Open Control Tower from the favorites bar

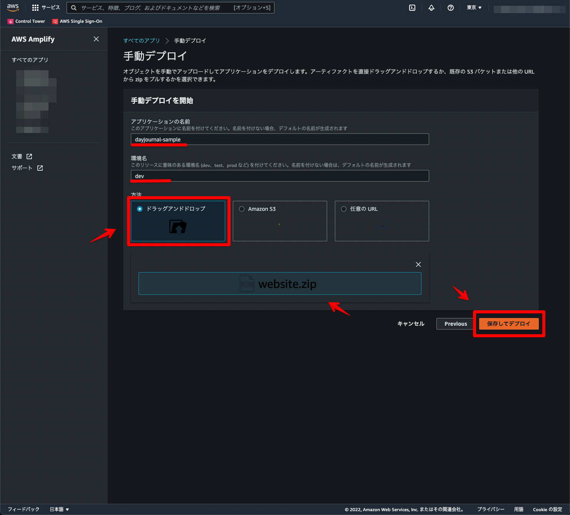(26, 21)
